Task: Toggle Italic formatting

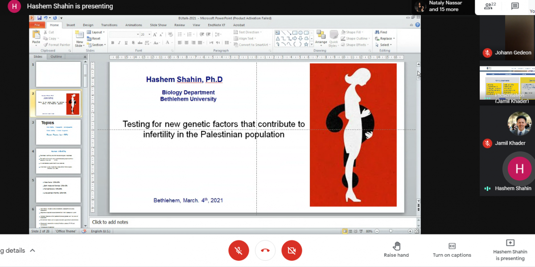Action: tap(119, 43)
